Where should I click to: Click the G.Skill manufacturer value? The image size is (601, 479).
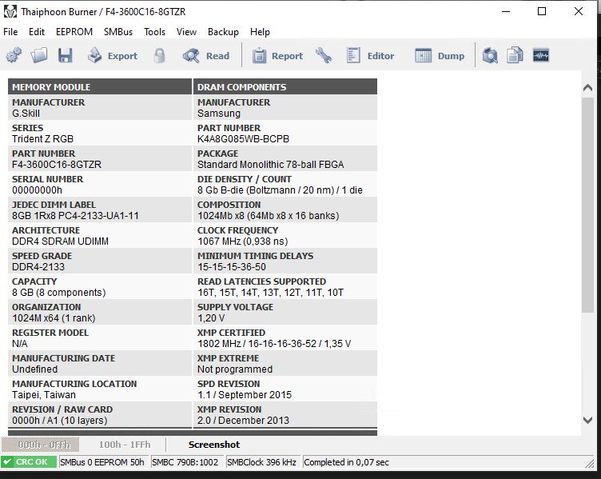coord(26,114)
